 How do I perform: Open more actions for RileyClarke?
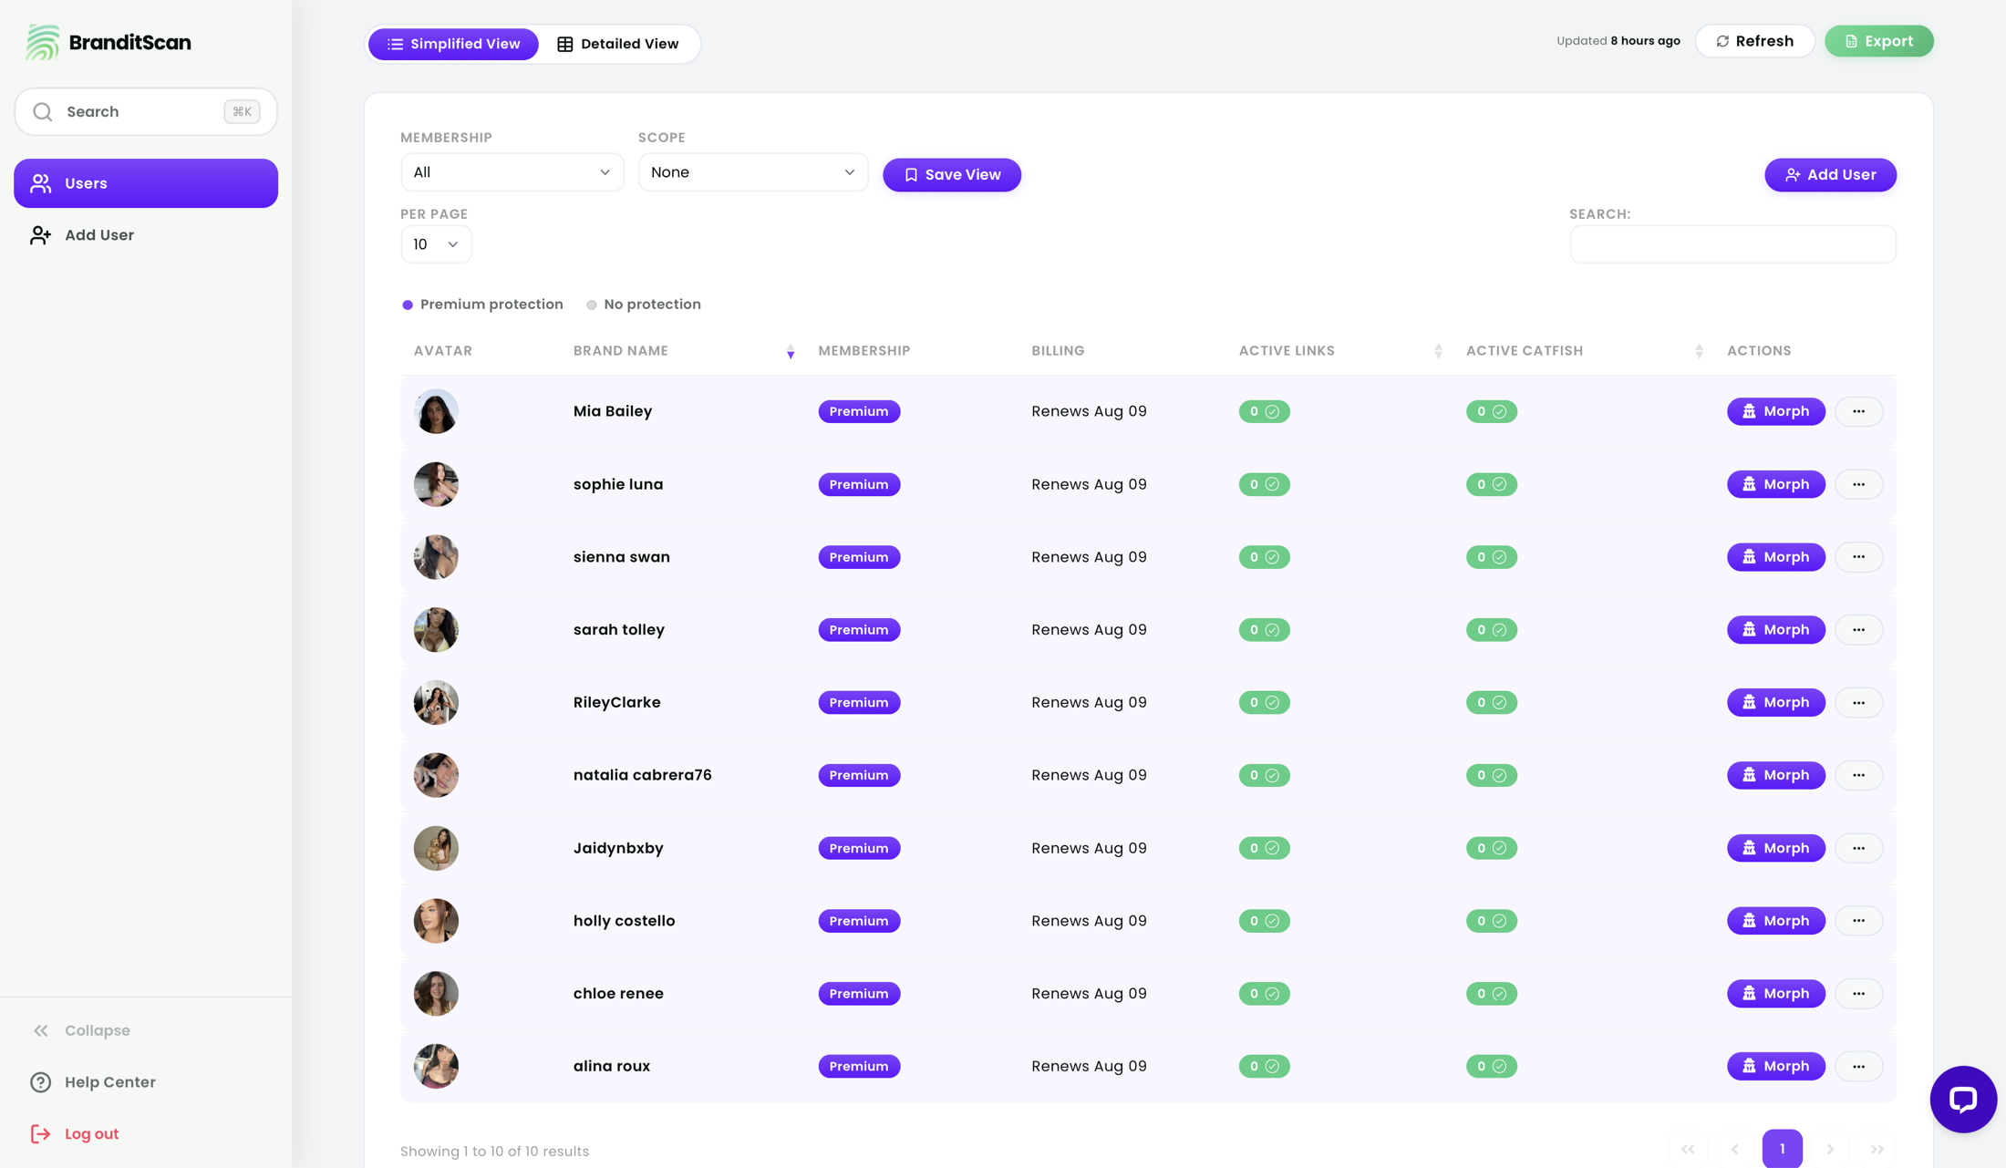(1858, 702)
